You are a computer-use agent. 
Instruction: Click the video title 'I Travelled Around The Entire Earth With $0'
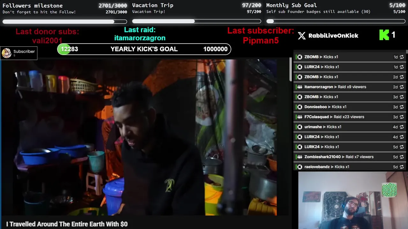tap(67, 224)
